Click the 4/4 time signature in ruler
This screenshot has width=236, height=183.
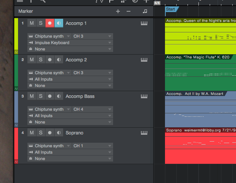coord(157,3)
